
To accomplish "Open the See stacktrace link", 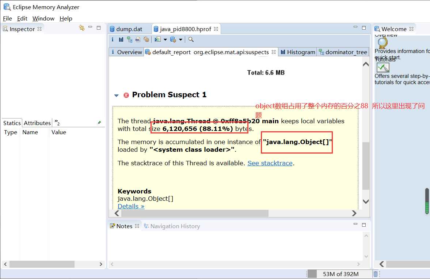I will (270, 163).
